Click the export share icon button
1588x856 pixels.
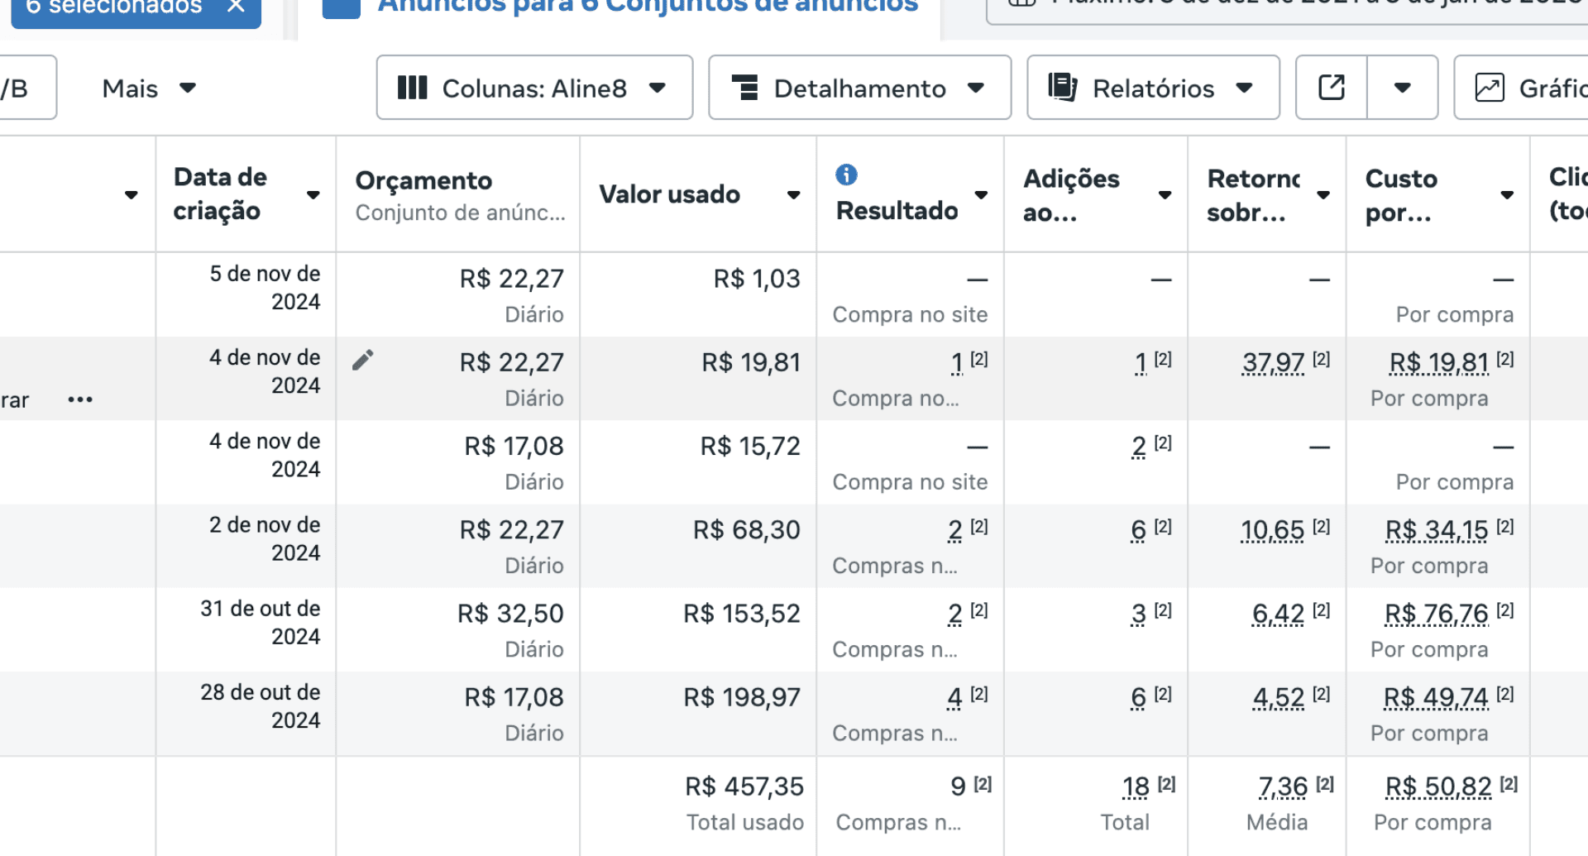[1331, 88]
